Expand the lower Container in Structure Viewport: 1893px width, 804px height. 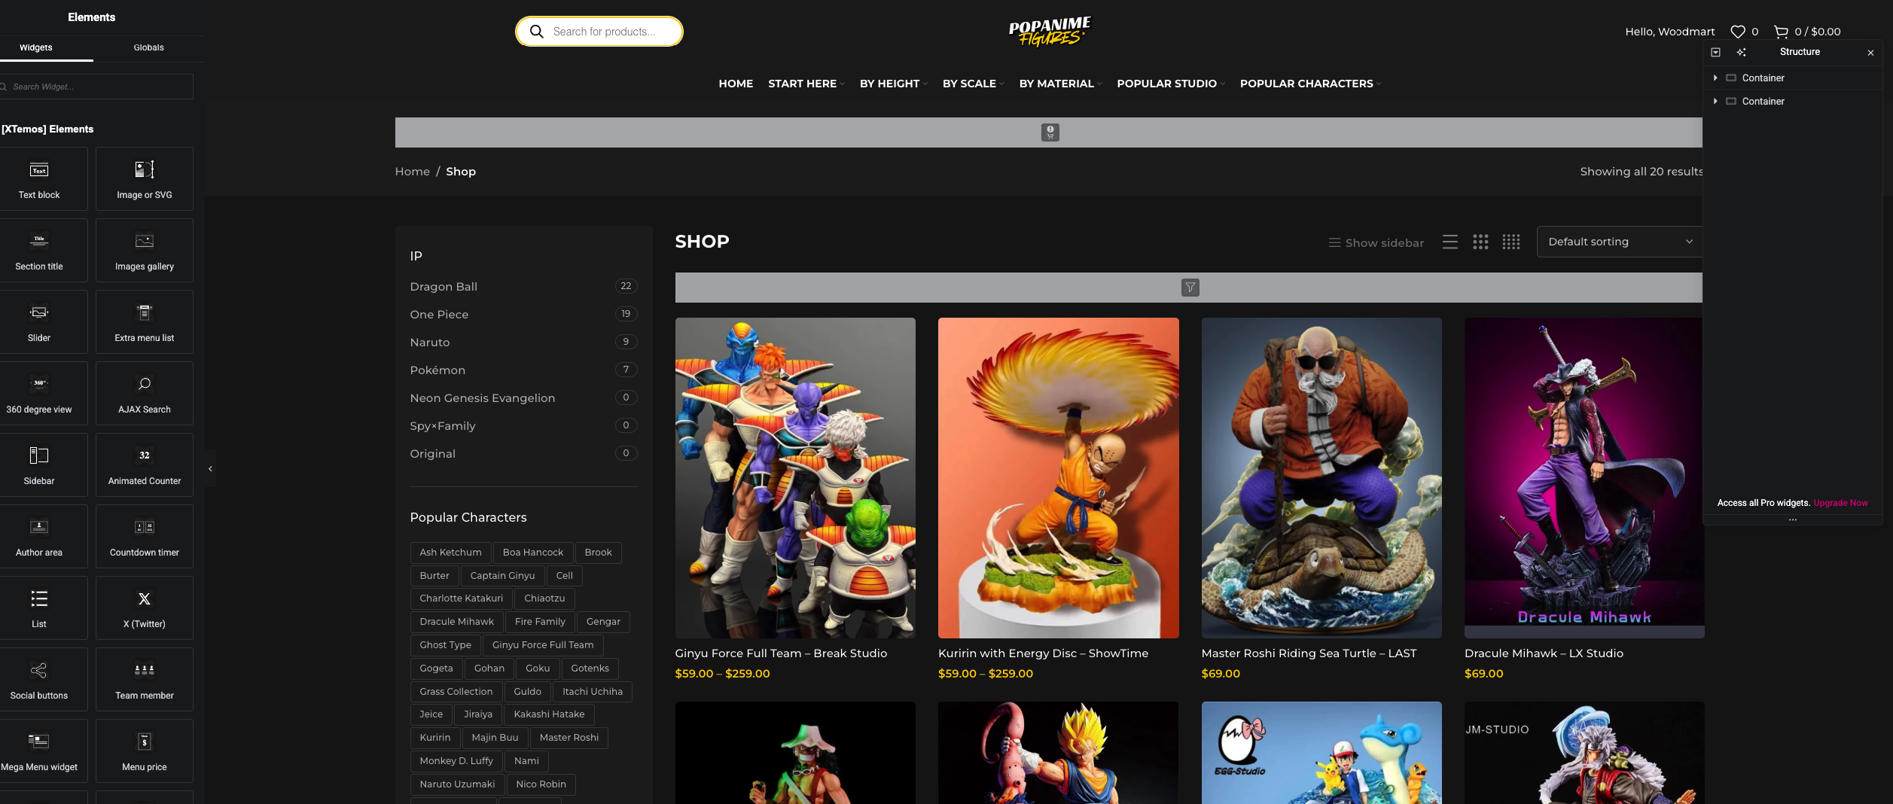coord(1715,102)
